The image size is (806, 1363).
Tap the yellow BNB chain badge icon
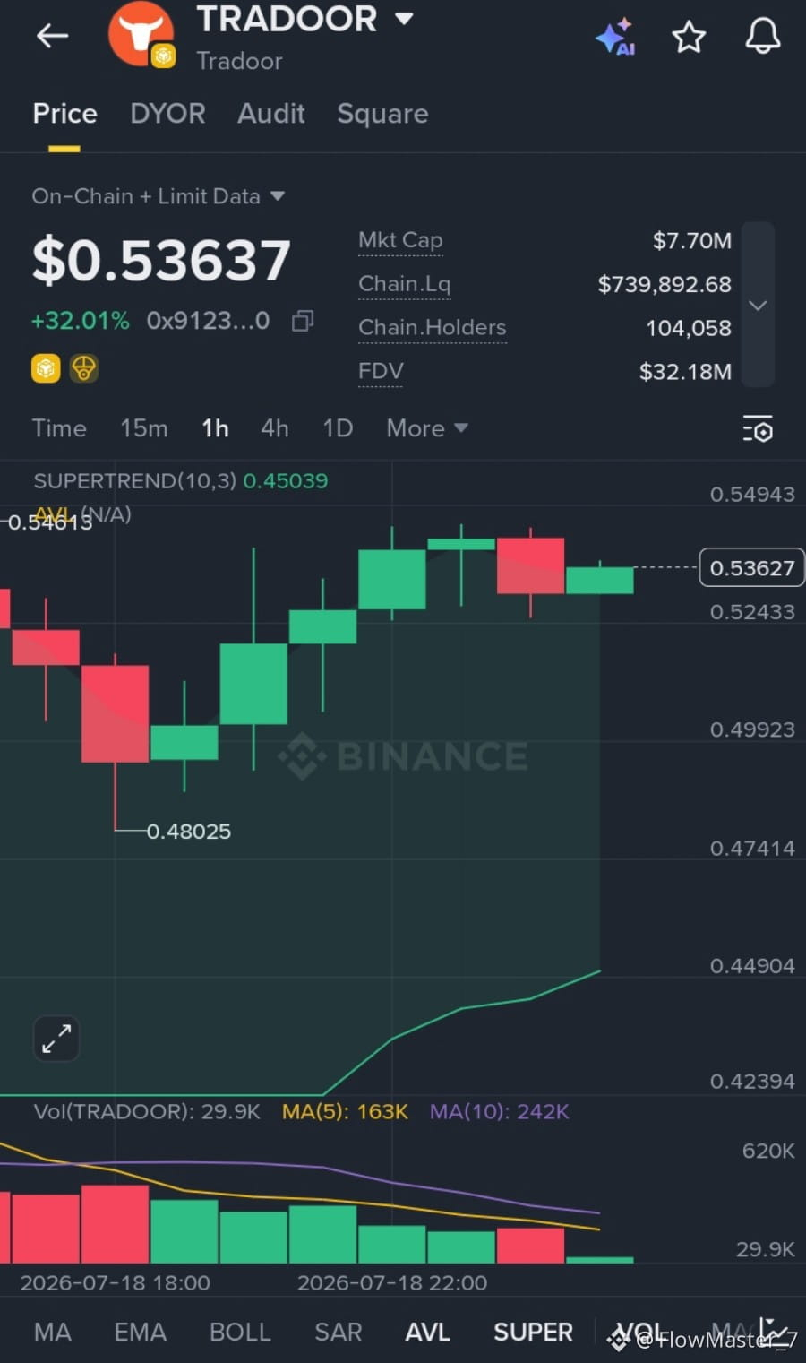(46, 368)
